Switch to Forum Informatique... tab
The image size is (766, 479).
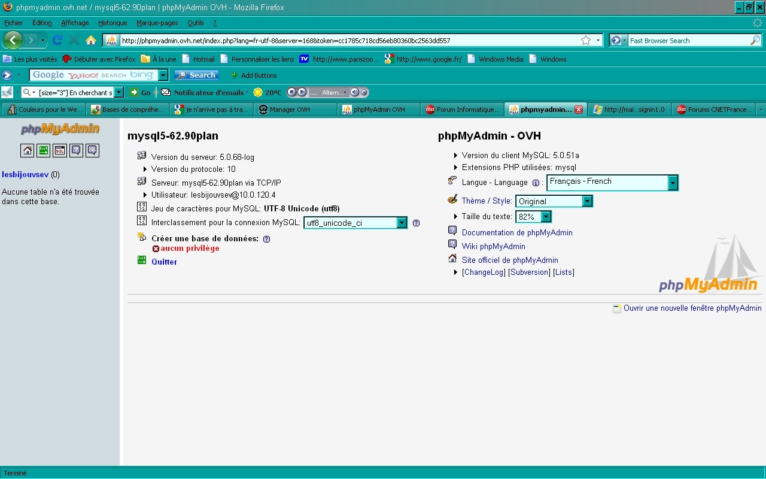point(462,110)
